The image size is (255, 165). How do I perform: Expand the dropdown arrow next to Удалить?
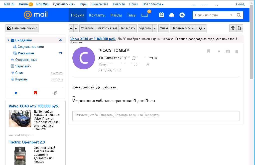pyautogui.click(x=155, y=28)
